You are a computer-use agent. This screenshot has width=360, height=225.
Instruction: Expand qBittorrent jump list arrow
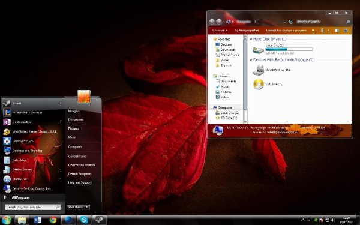[x=61, y=179]
